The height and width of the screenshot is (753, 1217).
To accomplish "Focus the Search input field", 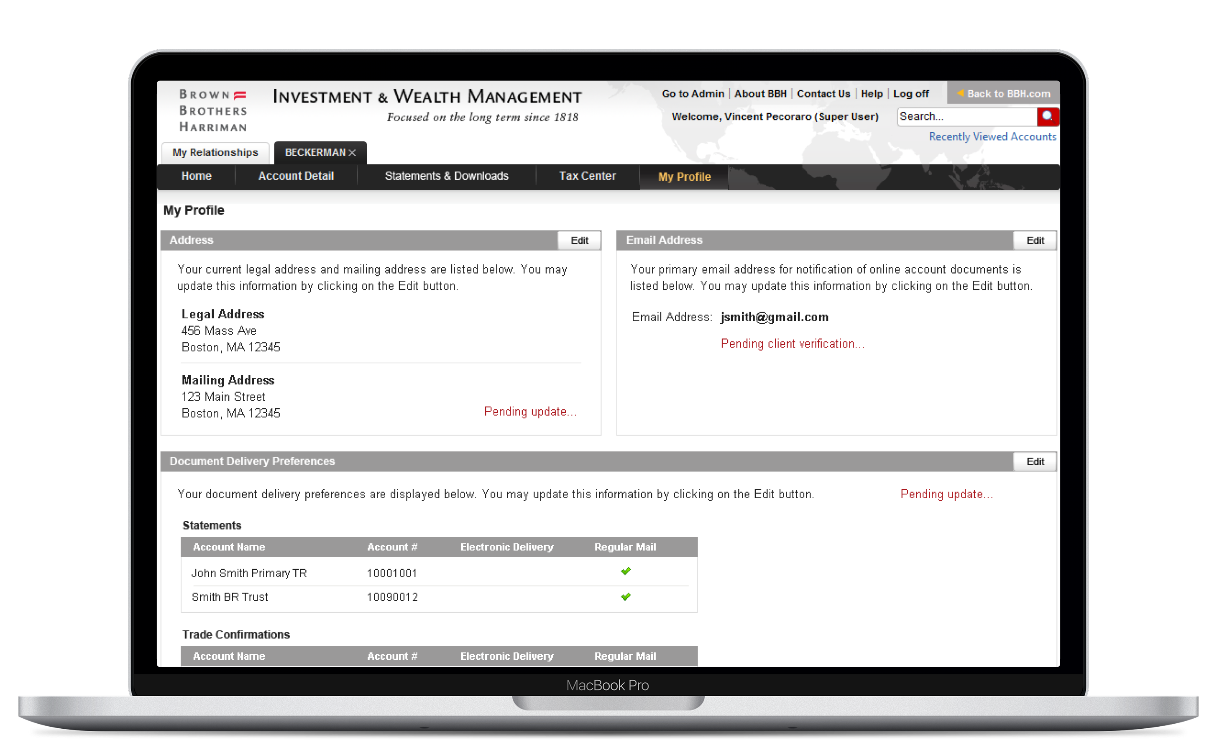I will click(966, 117).
